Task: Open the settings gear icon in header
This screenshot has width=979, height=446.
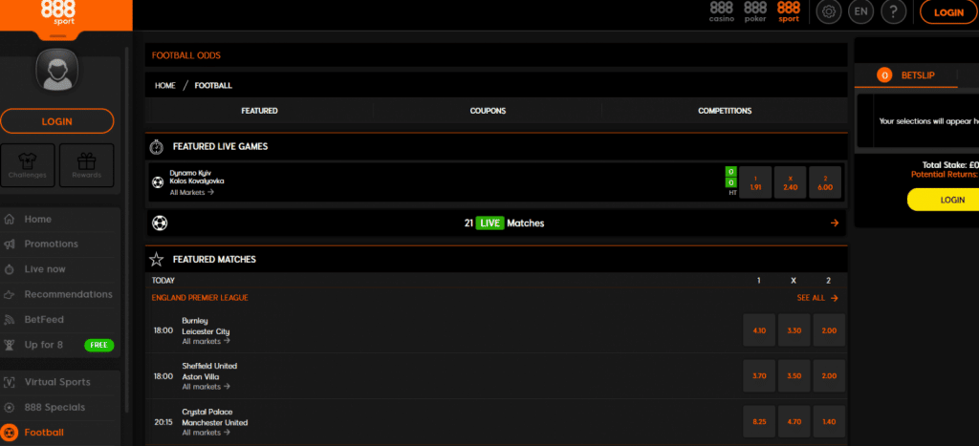Action: [x=827, y=12]
